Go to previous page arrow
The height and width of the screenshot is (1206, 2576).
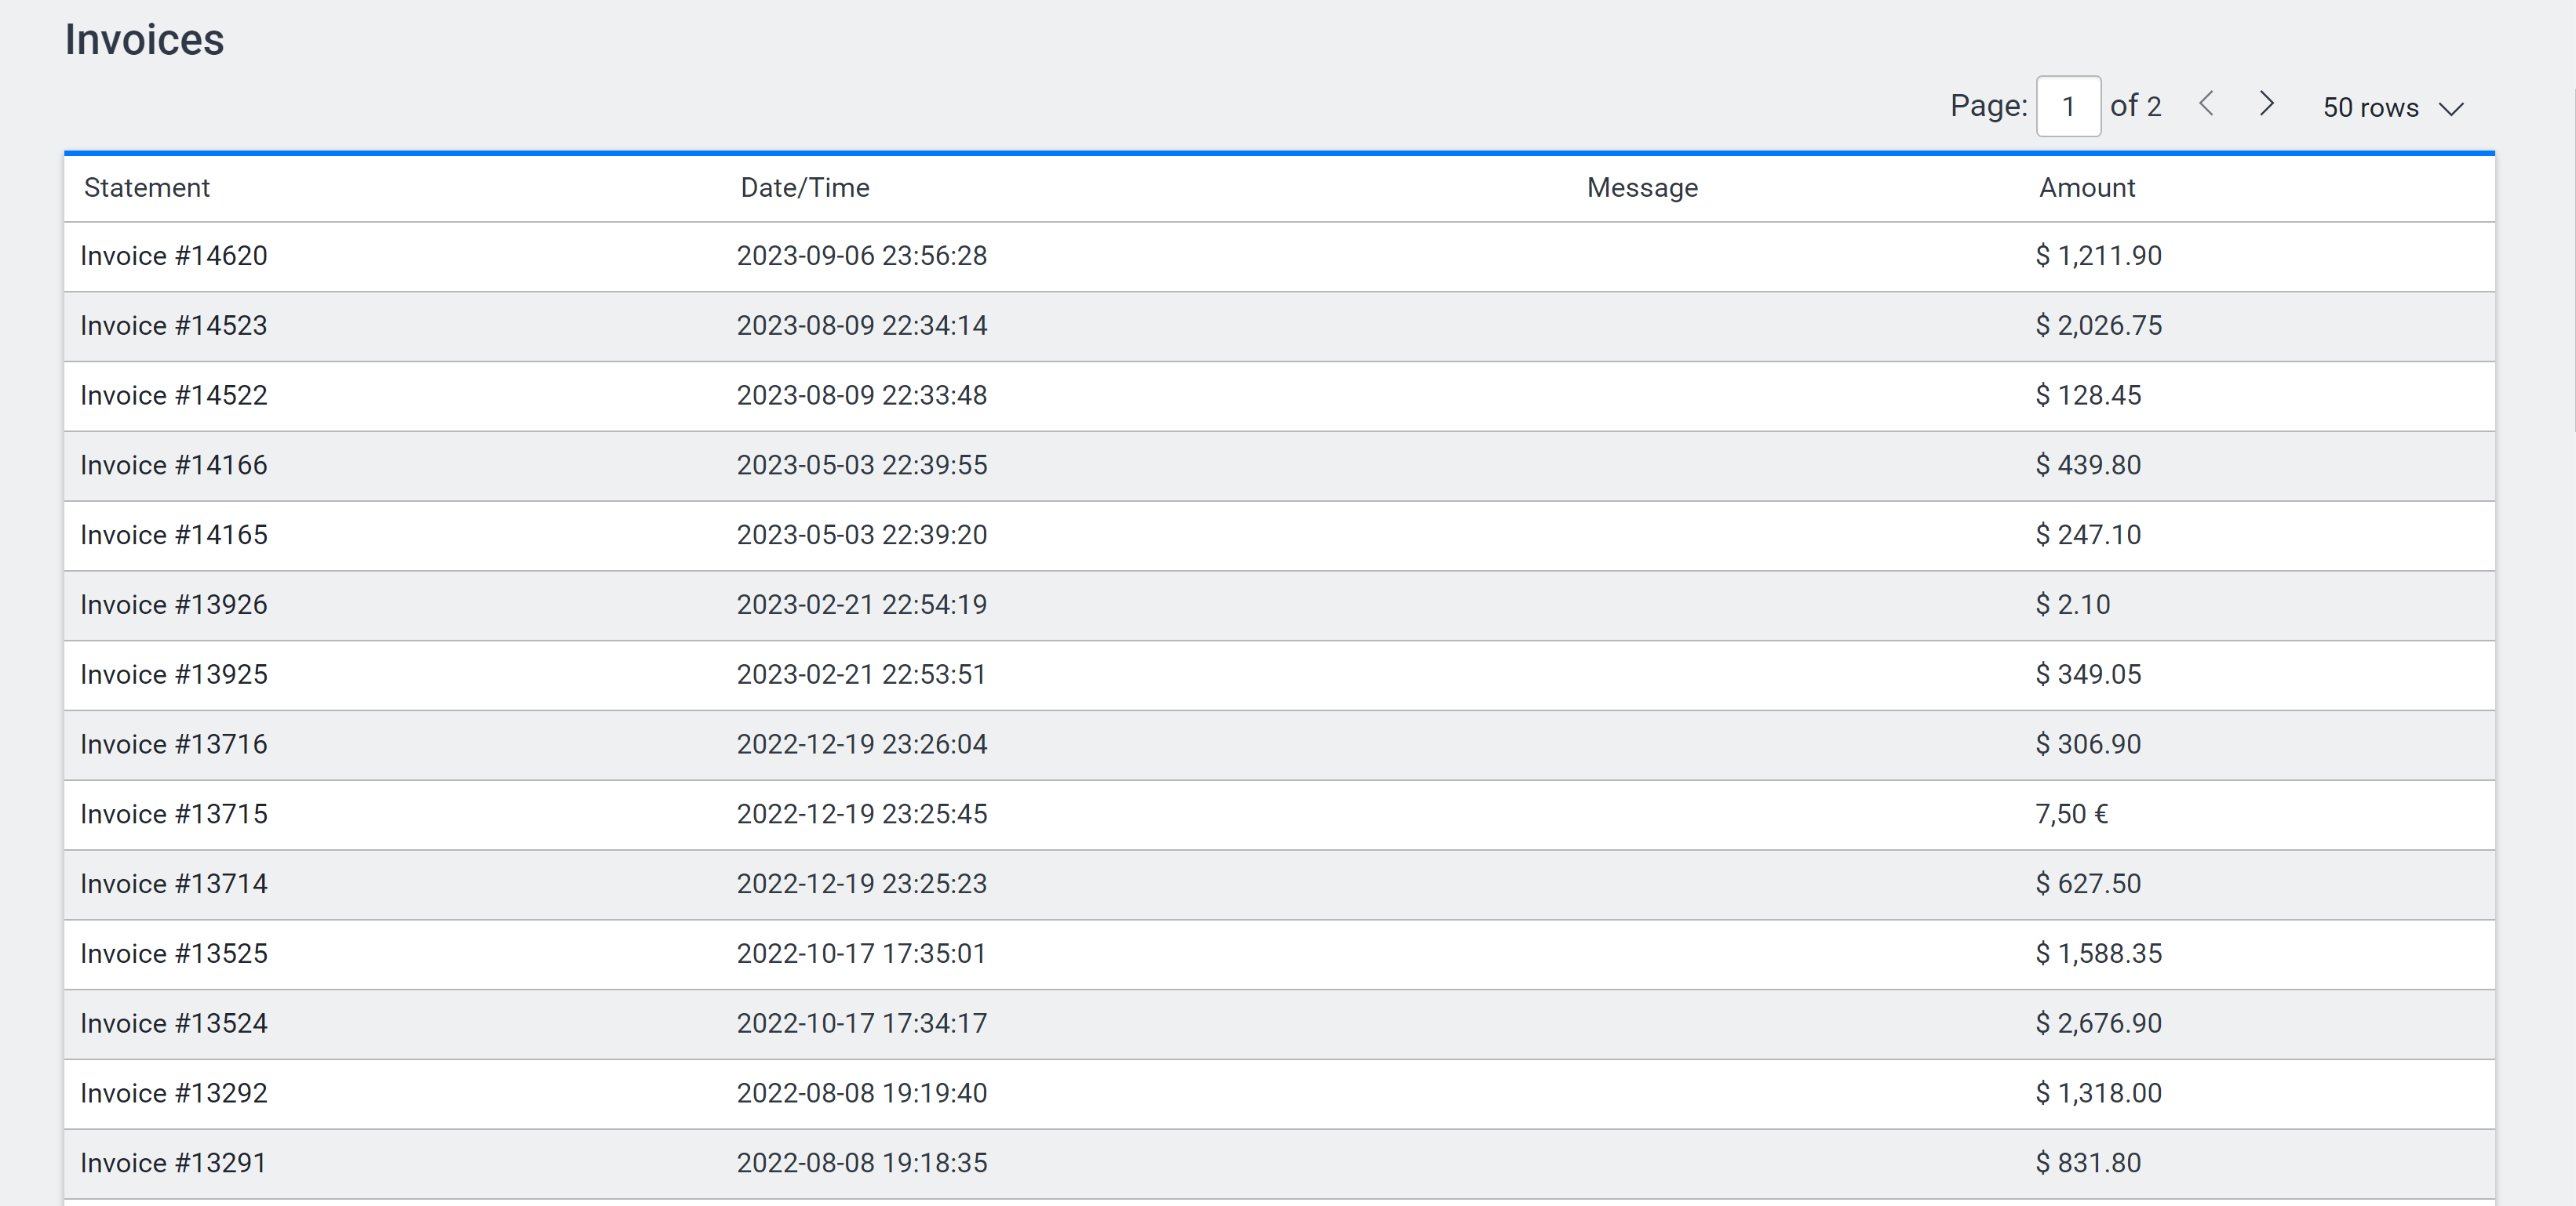pyautogui.click(x=2206, y=105)
